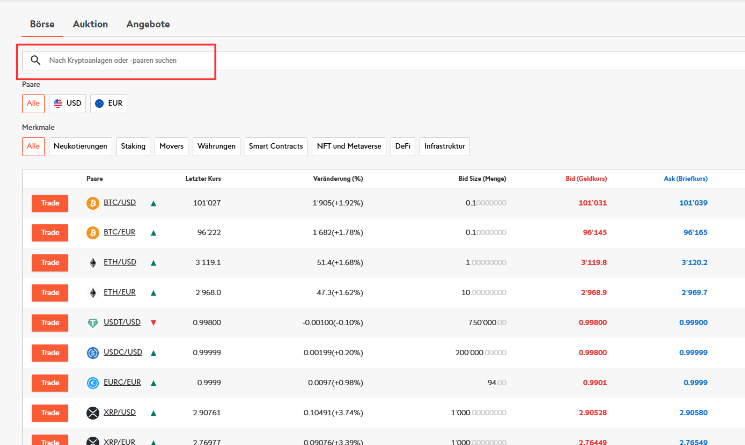
Task: Click green up arrow in BTC/EUR row
Action: (154, 233)
